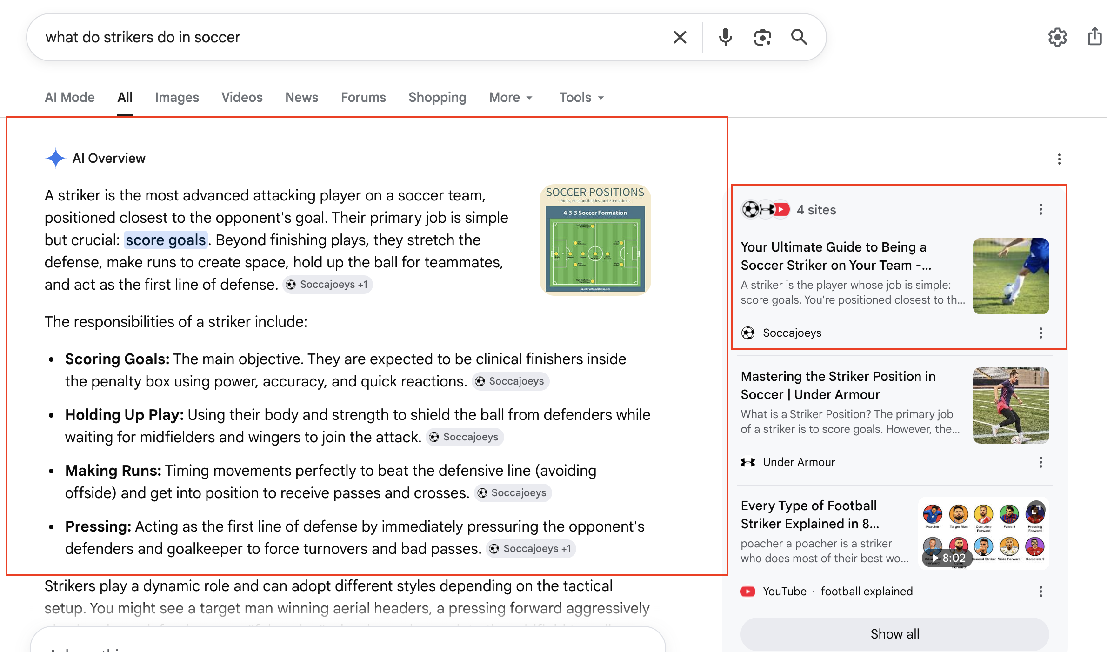Click 'Making Runs:' bold heading

point(113,471)
